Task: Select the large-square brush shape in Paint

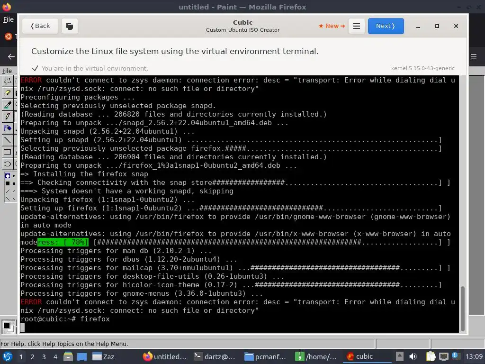Action: [x=8, y=183]
